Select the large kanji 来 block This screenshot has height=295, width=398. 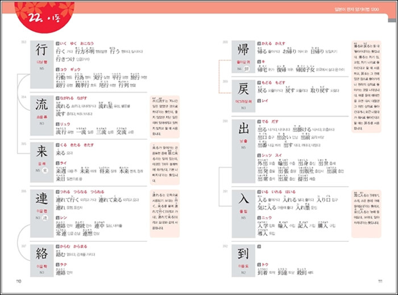[x=42, y=163]
